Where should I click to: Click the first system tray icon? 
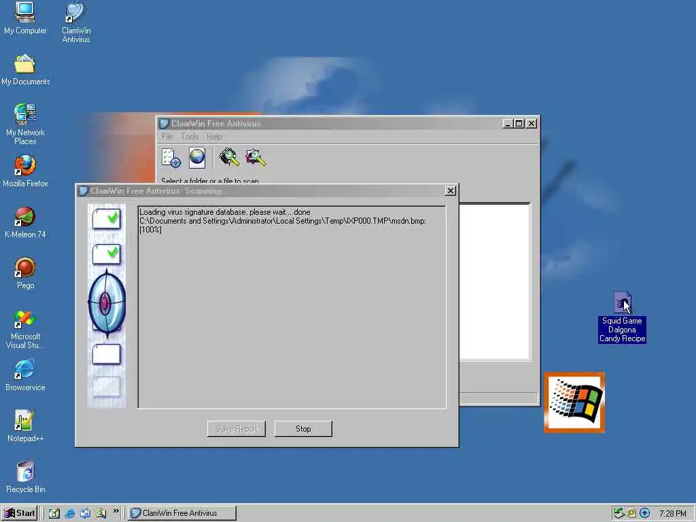coord(619,513)
